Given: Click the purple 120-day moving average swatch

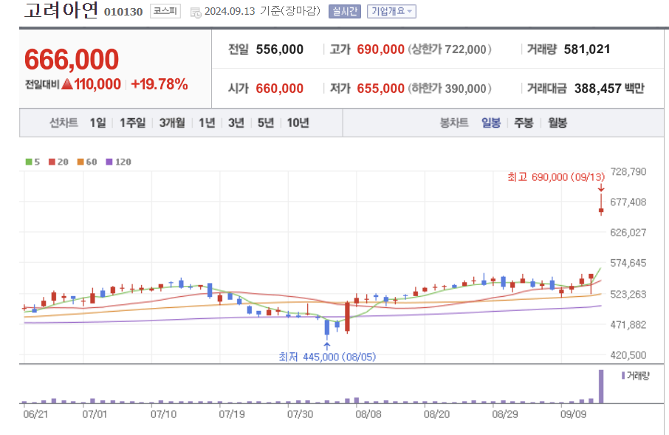Looking at the screenshot, I should pos(109,162).
